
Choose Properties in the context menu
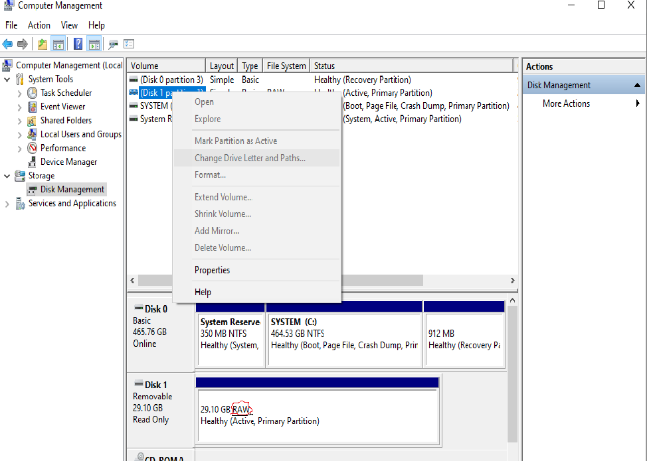pyautogui.click(x=256, y=270)
